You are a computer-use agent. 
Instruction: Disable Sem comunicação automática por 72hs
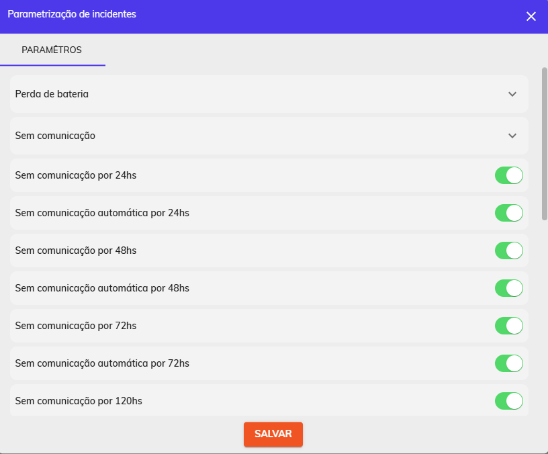tap(509, 363)
